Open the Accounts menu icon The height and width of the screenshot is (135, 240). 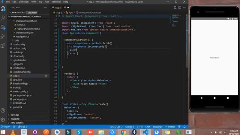pyautogui.click(x=3, y=110)
